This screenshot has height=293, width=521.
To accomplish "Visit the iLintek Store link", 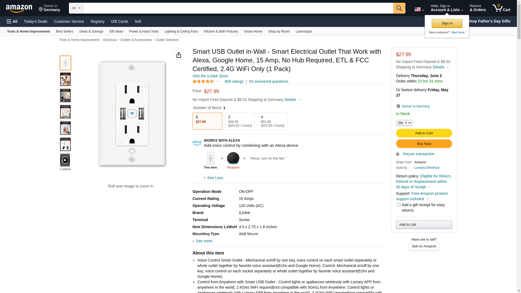I will 210,76.
